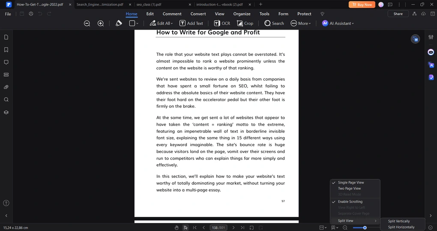Open the Fields panel icon in left sidebar
The height and width of the screenshot is (231, 437).
pyautogui.click(x=6, y=75)
